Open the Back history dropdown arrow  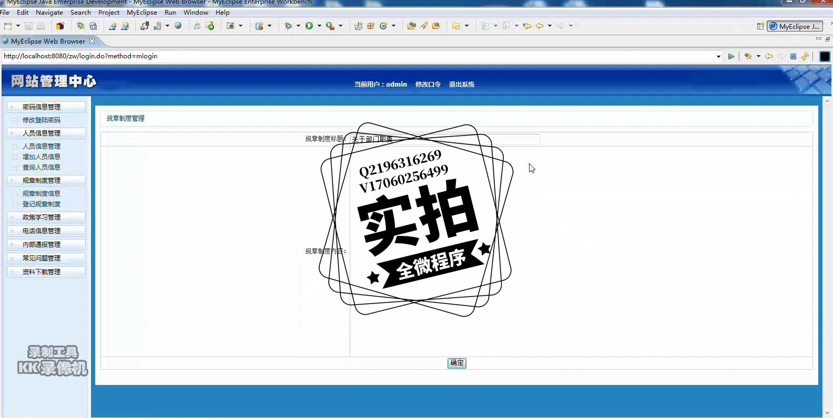coord(550,26)
